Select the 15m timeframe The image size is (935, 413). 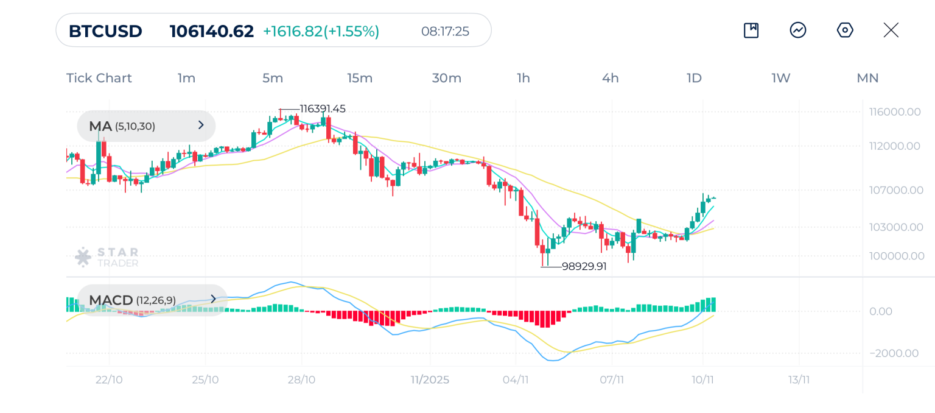(x=360, y=78)
